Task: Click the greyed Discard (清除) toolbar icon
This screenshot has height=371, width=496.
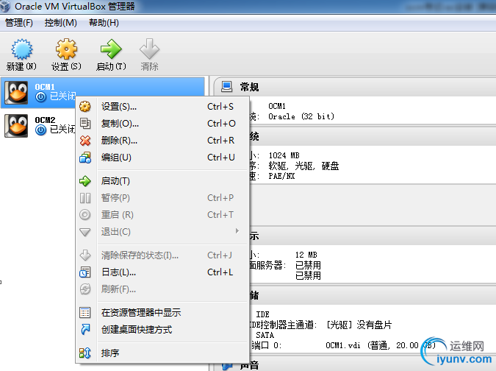Action: click(149, 49)
